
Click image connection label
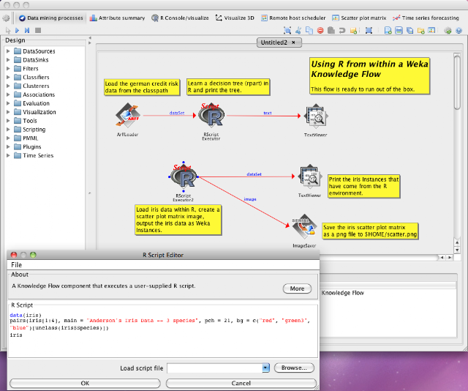250,199
